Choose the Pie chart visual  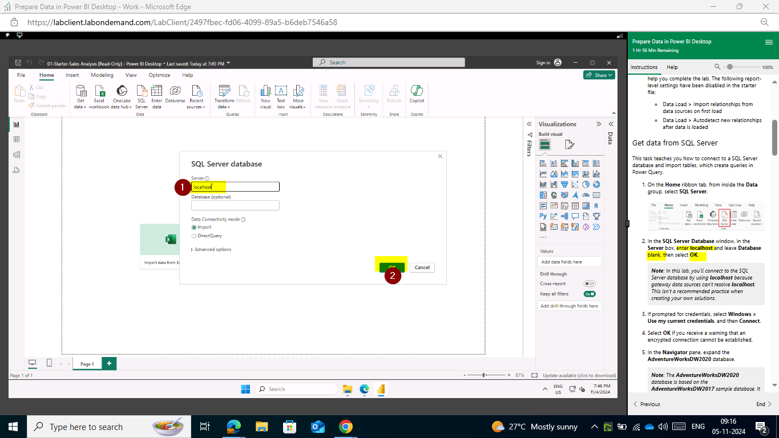point(586,184)
